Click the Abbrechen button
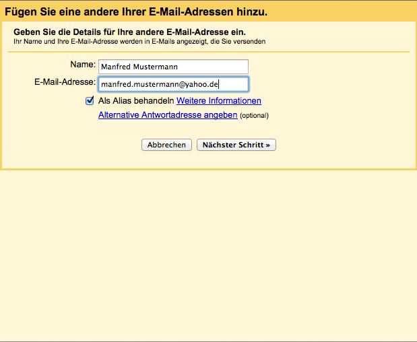Image resolution: width=417 pixels, height=342 pixels. click(166, 145)
